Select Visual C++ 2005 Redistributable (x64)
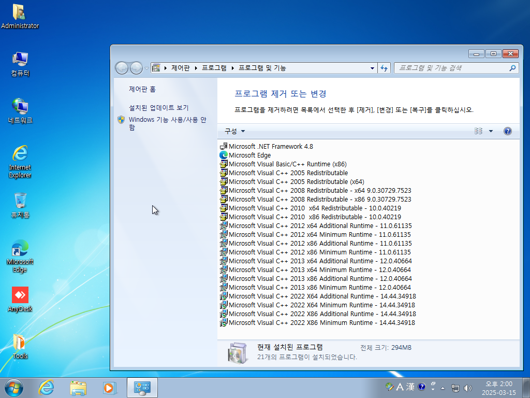The height and width of the screenshot is (398, 530). point(292,182)
